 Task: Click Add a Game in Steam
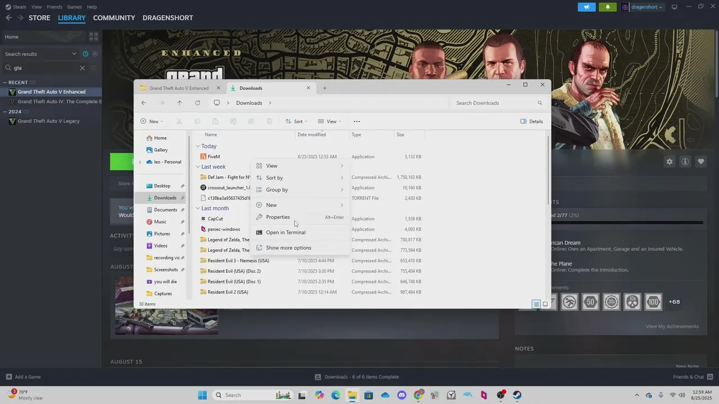point(23,377)
